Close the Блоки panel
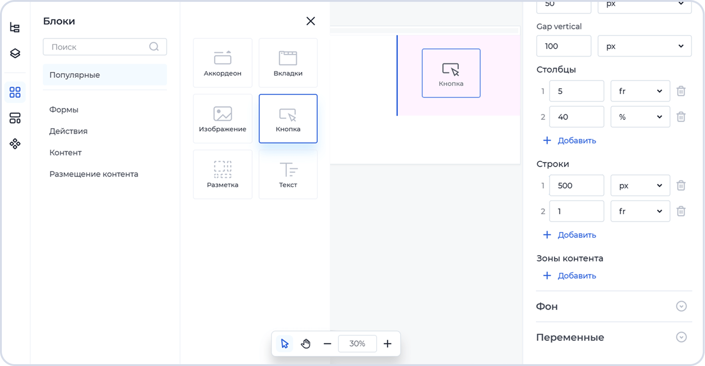 pos(311,21)
